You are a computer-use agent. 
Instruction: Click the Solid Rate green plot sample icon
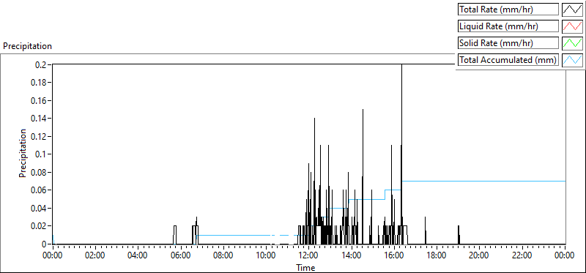573,43
